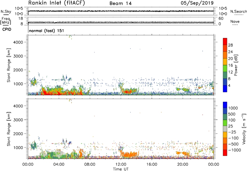Click the '16' label on power colorbar

point(230,65)
